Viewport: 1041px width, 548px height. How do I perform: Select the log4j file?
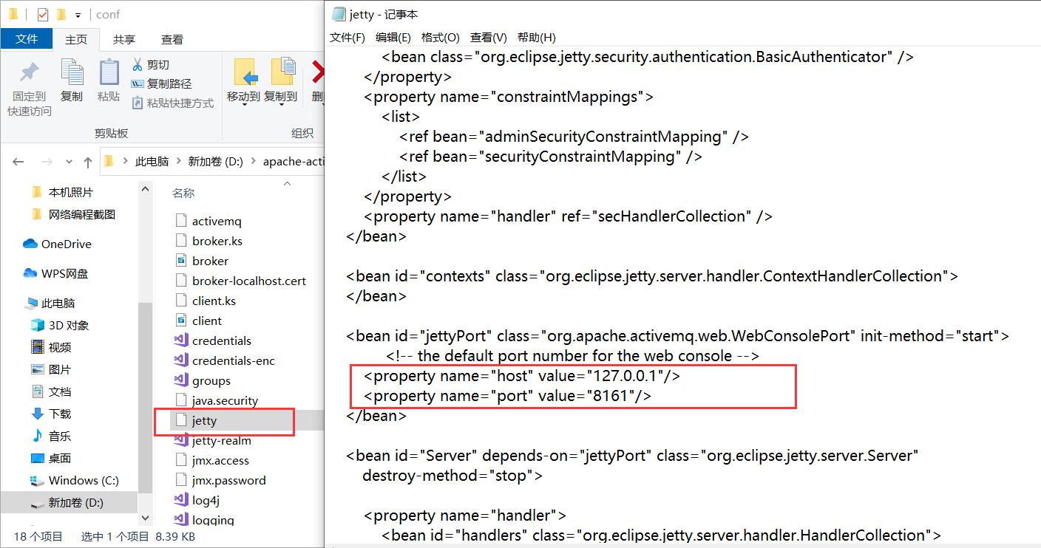(x=197, y=500)
